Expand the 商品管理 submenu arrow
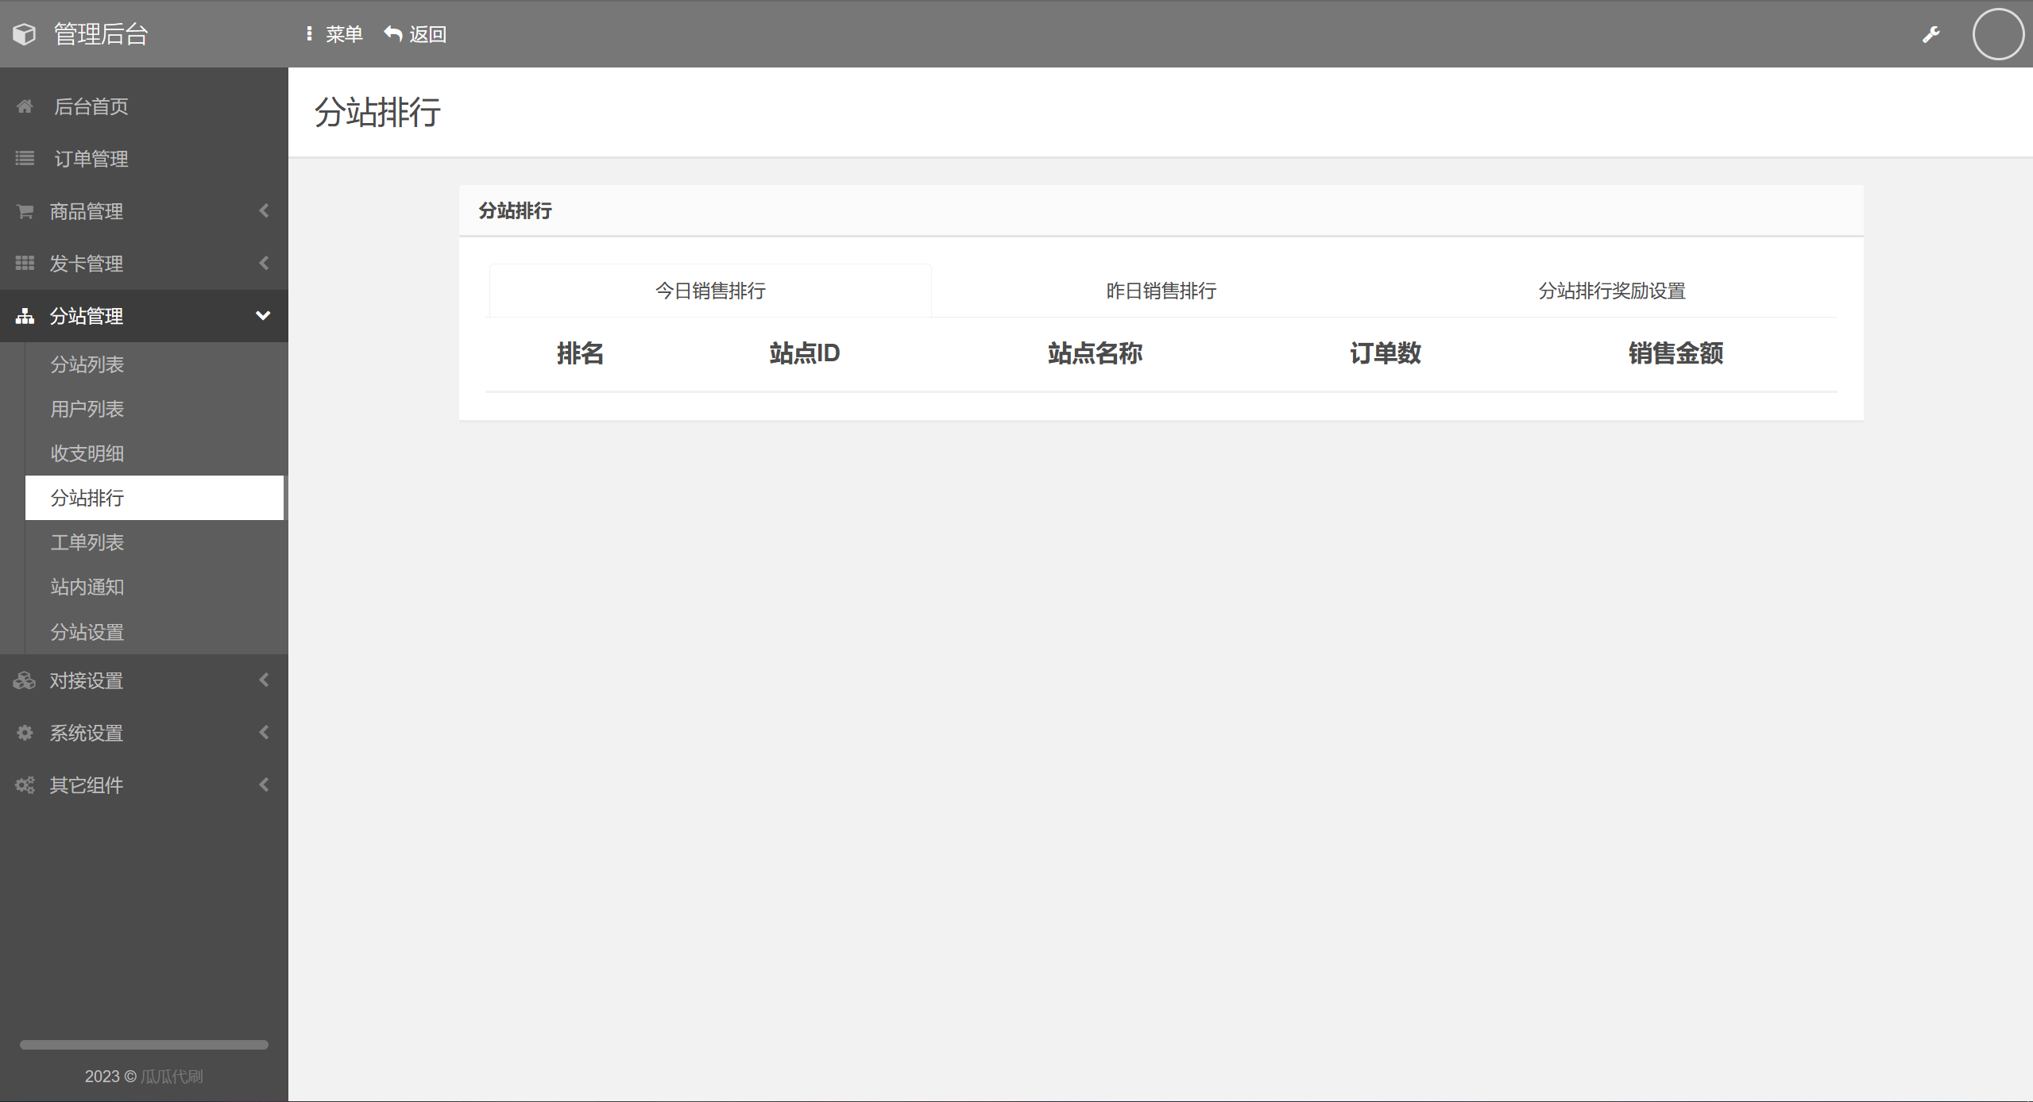The width and height of the screenshot is (2033, 1102). coord(264,211)
